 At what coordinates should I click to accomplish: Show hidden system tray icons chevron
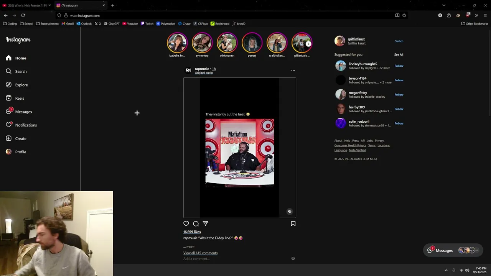click(x=446, y=270)
